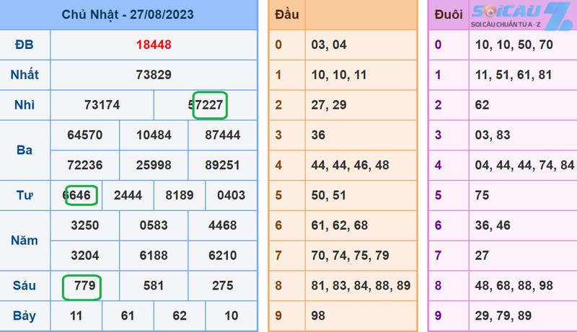Click the Tư row label
This screenshot has width=577, height=332.
25,195
